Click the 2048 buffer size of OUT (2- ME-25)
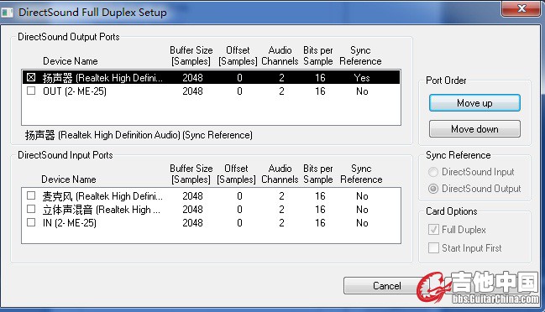 pos(192,91)
